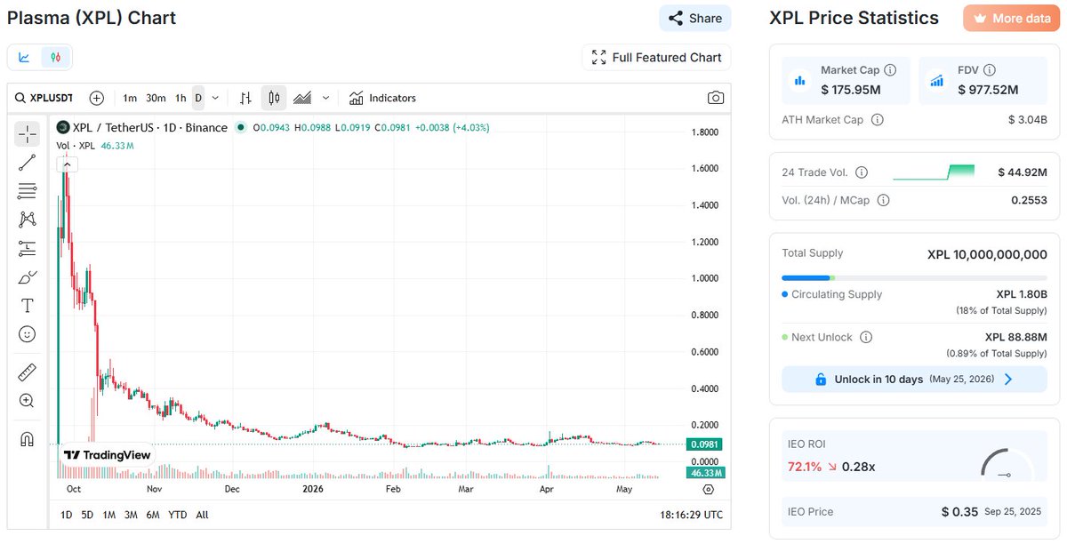Viewport: 1067px width, 544px height.
Task: Click the $ 175.95M market cap value
Action: tap(851, 90)
